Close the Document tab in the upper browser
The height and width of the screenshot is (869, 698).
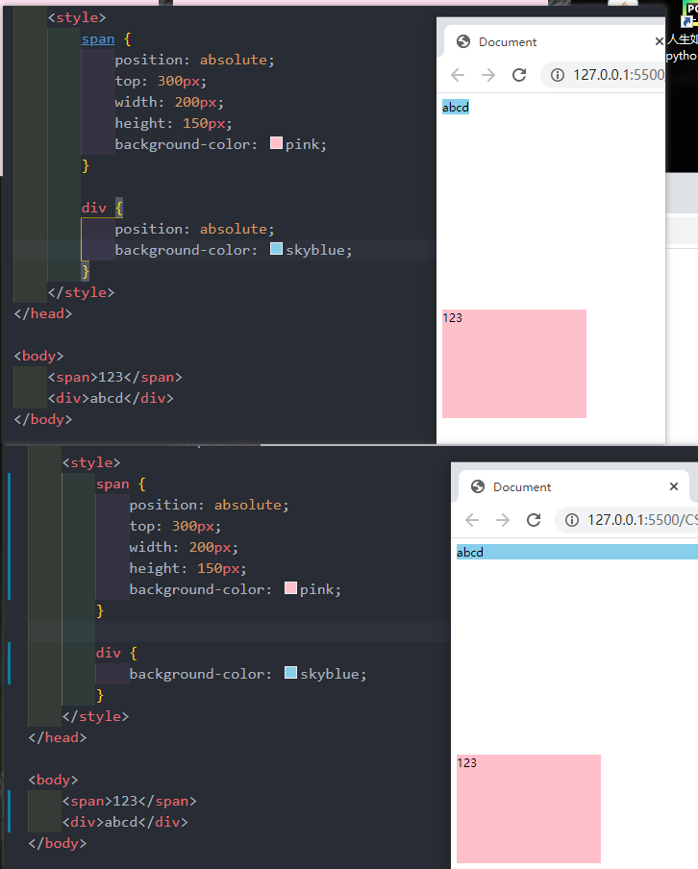click(x=659, y=41)
